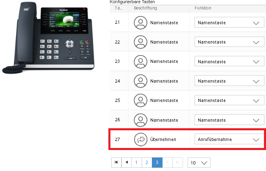Open the Funktion dropdown for key 21
The width and height of the screenshot is (266, 171).
[x=229, y=22]
